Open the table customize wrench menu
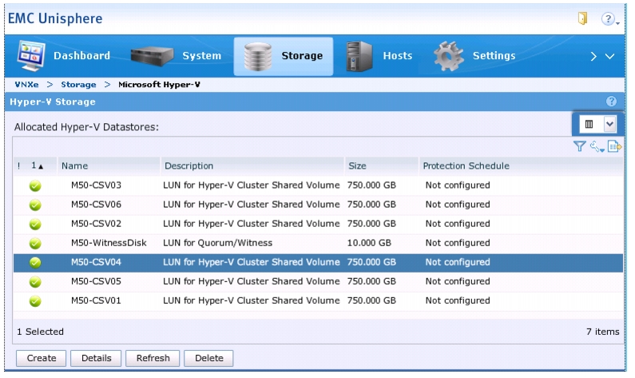The width and height of the screenshot is (635, 378). [597, 146]
